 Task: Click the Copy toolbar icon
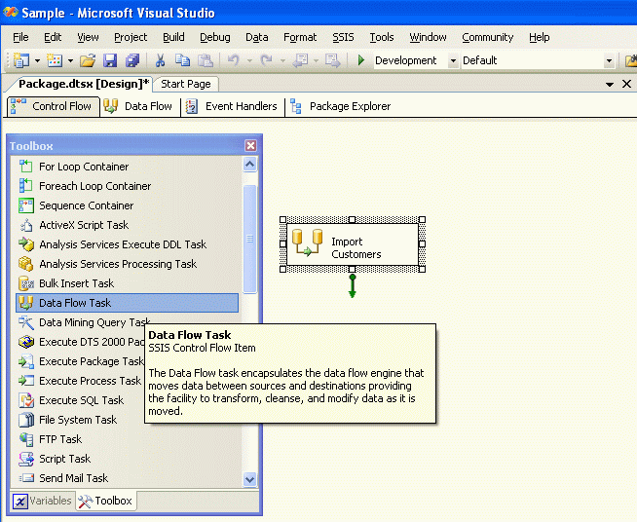[182, 60]
